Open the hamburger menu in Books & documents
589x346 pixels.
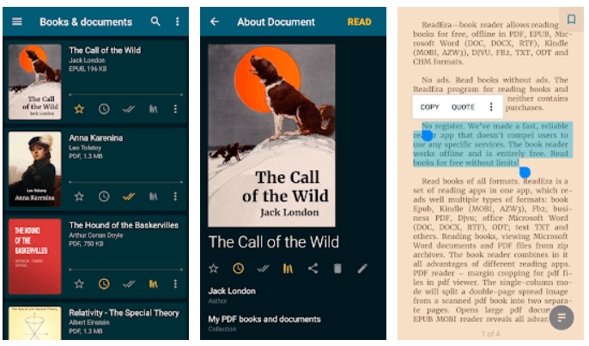tap(17, 21)
